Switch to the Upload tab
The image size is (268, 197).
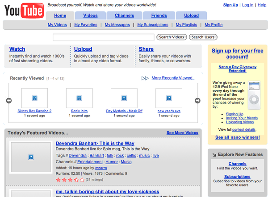tap(192, 16)
